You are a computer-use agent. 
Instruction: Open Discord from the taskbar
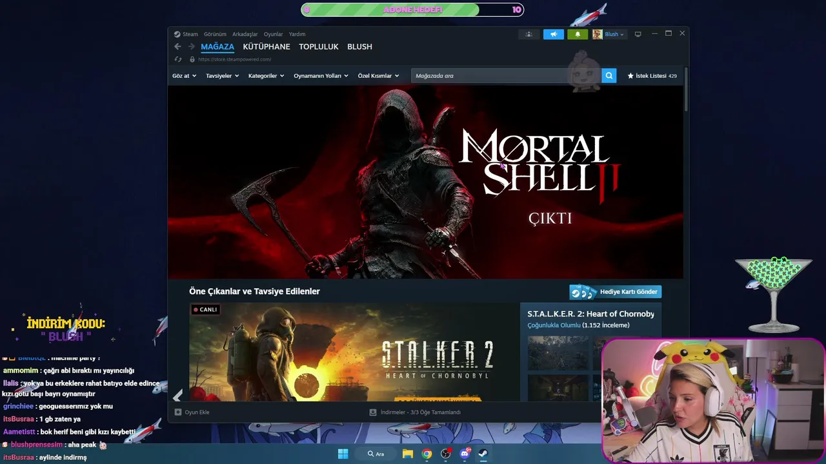coord(465,454)
